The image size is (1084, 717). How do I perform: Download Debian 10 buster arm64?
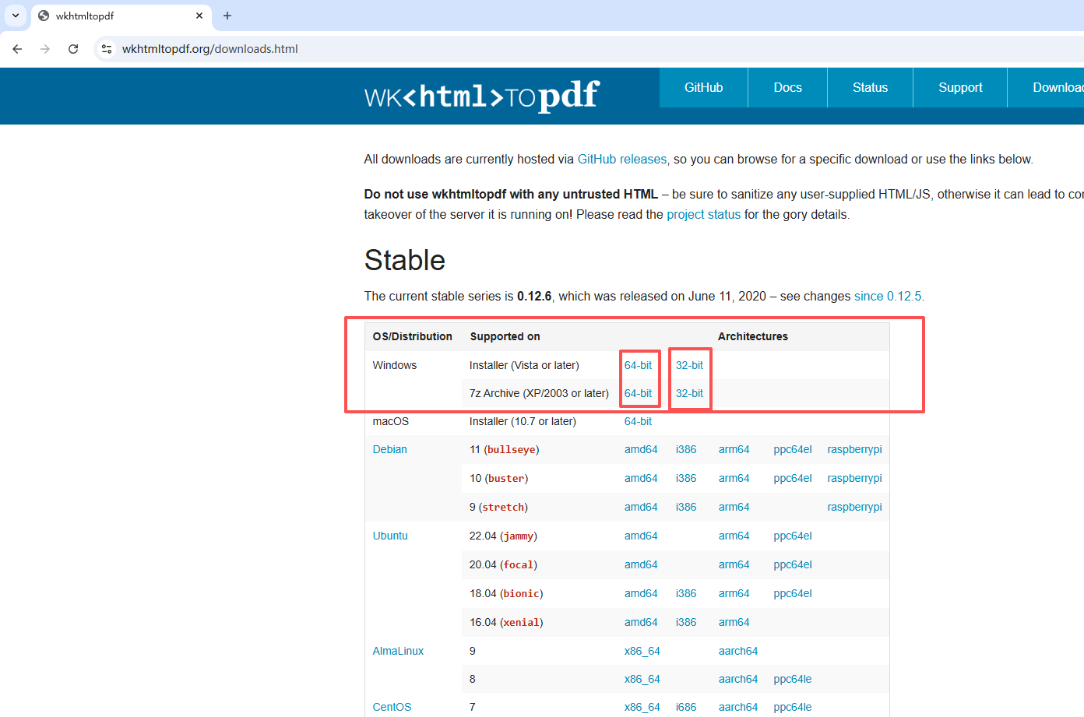click(734, 478)
